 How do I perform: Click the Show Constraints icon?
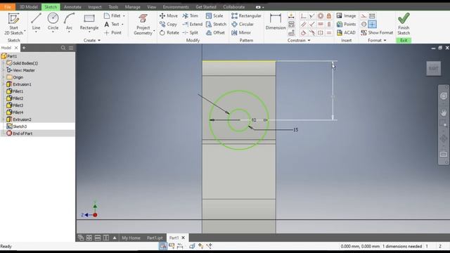291,25
